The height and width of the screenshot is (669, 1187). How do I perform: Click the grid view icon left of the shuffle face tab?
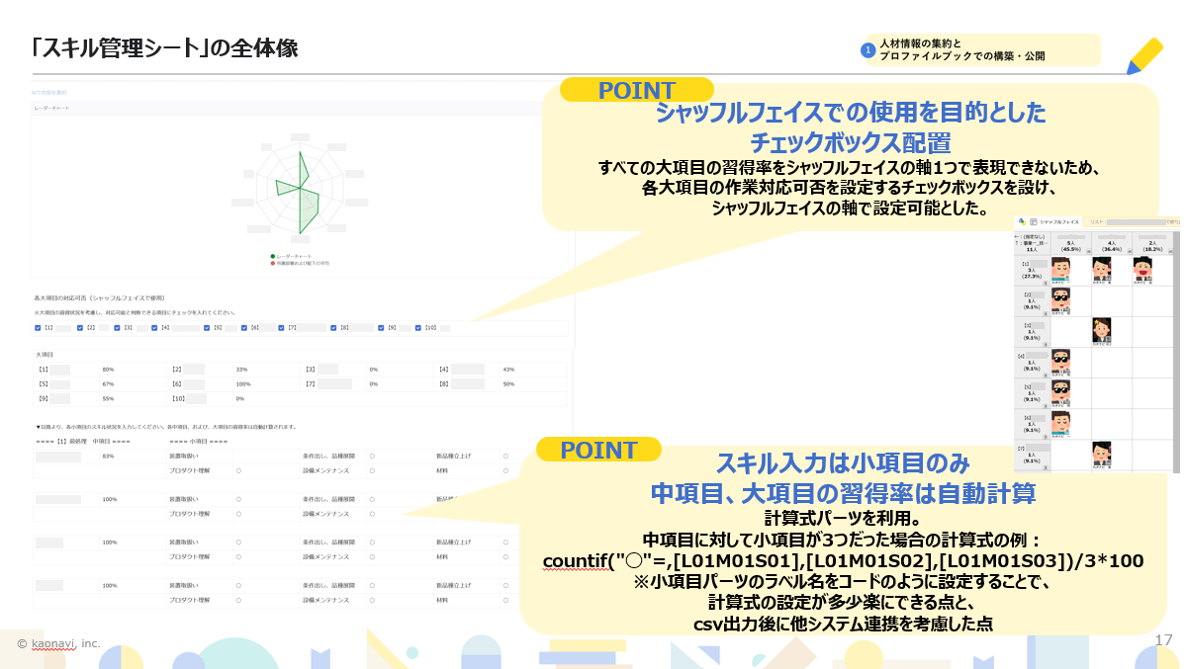[x=1033, y=221]
